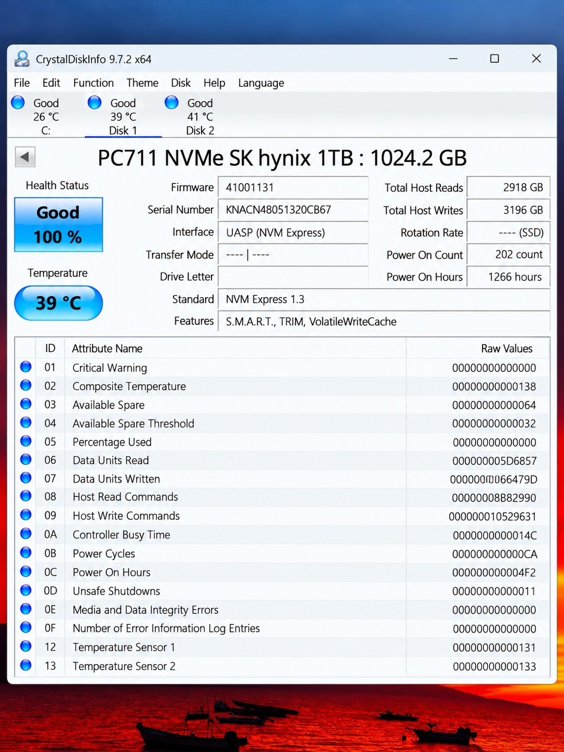Click the Firmware field 41001131

click(293, 187)
